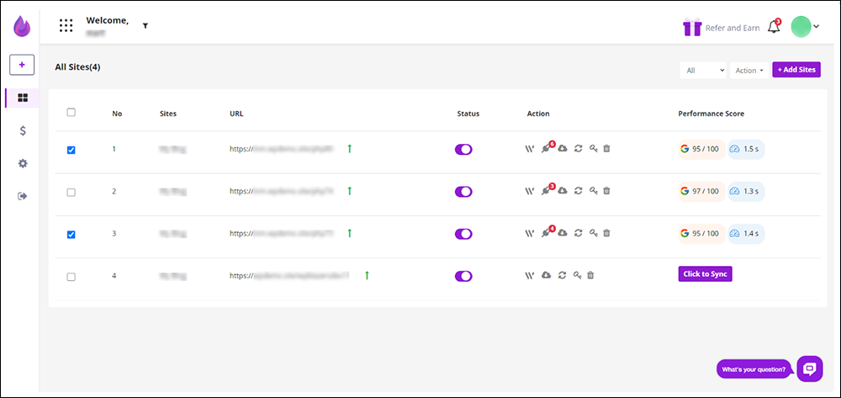Open the All filter dropdown
Image resolution: width=841 pixels, height=398 pixels.
pyautogui.click(x=703, y=71)
